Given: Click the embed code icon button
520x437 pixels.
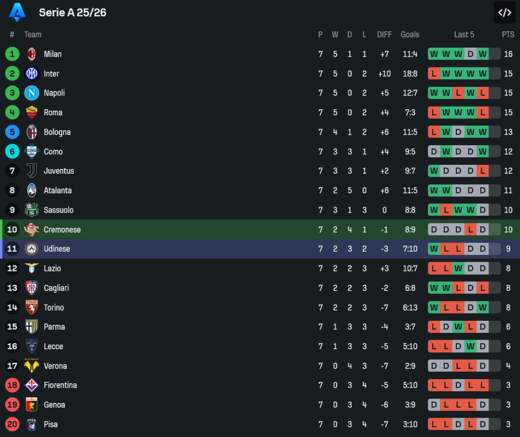Looking at the screenshot, I should point(504,13).
